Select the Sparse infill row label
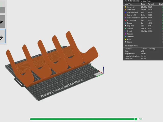The height and width of the screenshot is (122, 163). click(x=131, y=15)
